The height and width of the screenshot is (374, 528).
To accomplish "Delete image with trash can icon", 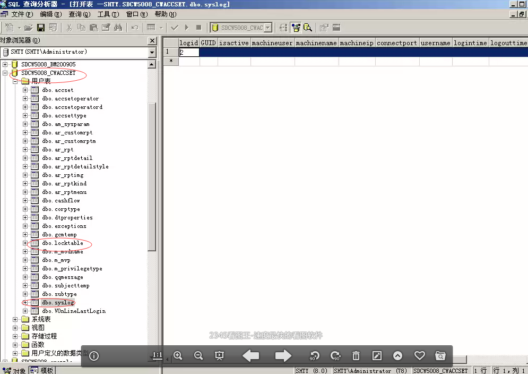I will 356,356.
